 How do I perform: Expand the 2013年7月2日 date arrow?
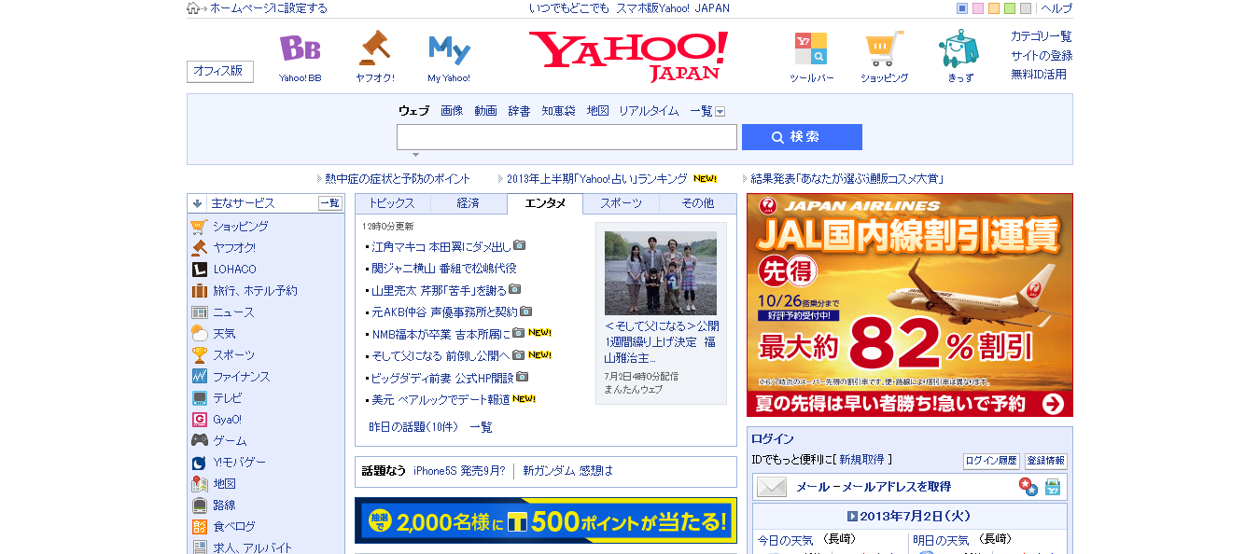(852, 516)
